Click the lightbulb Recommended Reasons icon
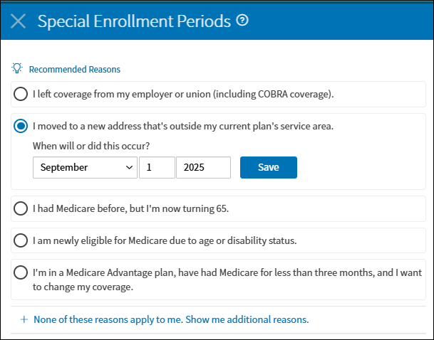Image resolution: width=434 pixels, height=340 pixels. [18, 69]
